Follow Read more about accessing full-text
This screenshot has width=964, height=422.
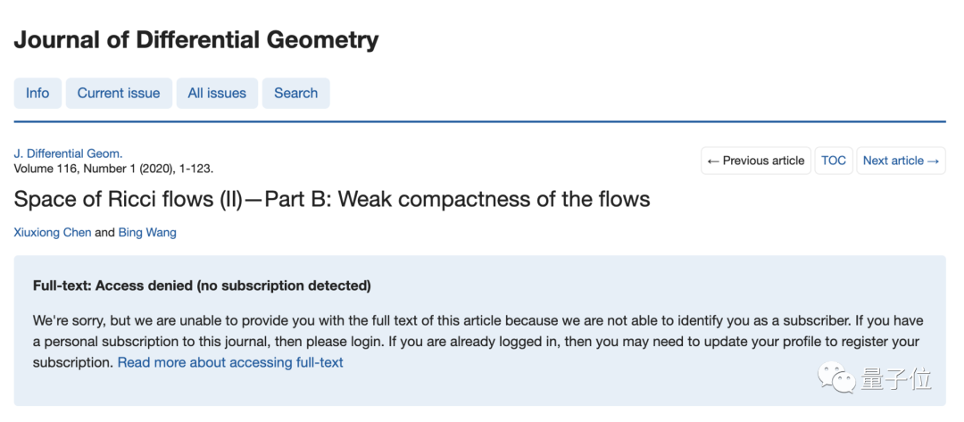pos(230,362)
